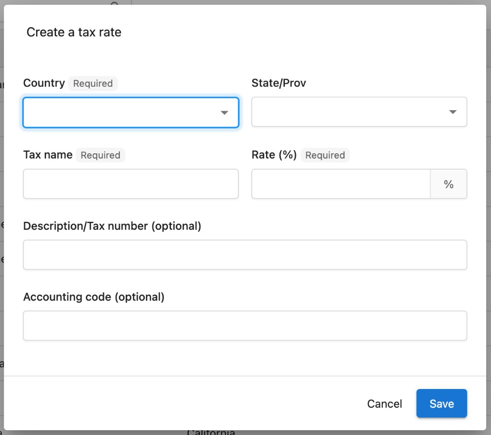Click the Required badge beside Rate (%)
This screenshot has height=435, width=491.
pyautogui.click(x=325, y=155)
